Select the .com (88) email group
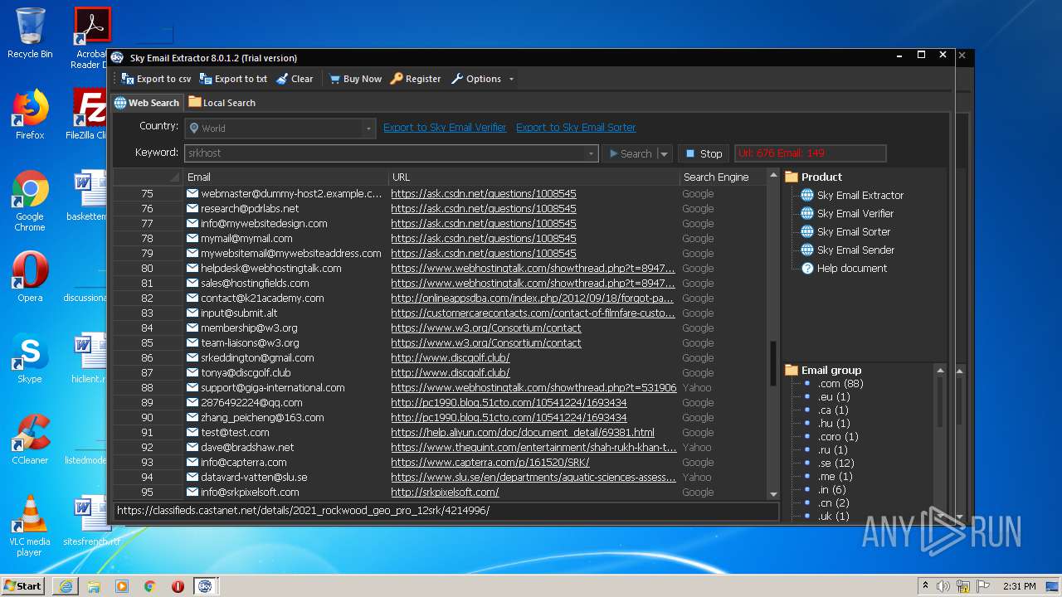This screenshot has height=597, width=1062. coord(840,383)
